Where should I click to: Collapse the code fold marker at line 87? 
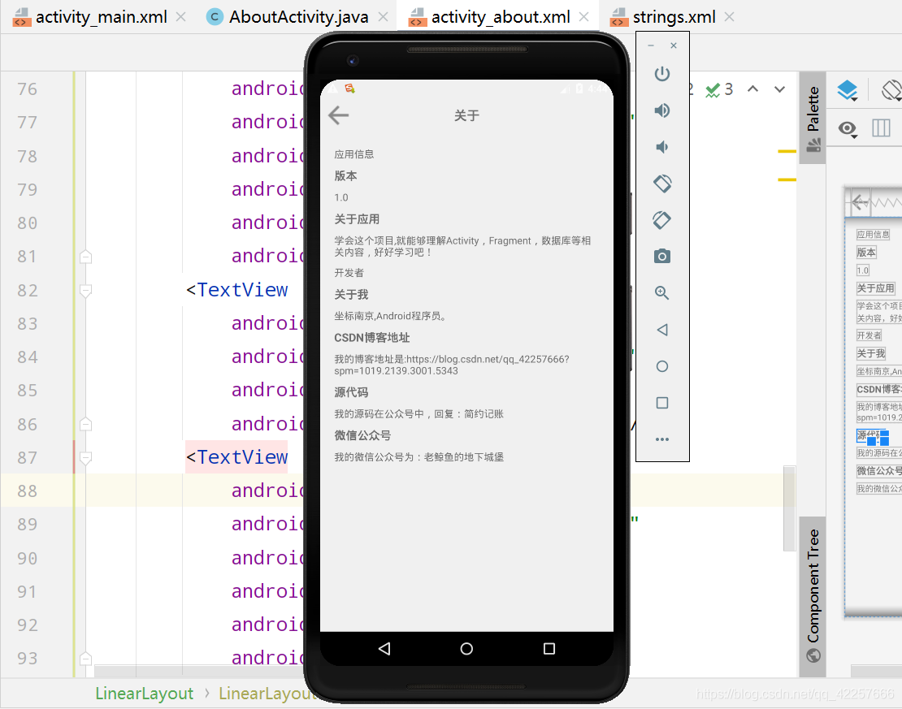pos(85,458)
